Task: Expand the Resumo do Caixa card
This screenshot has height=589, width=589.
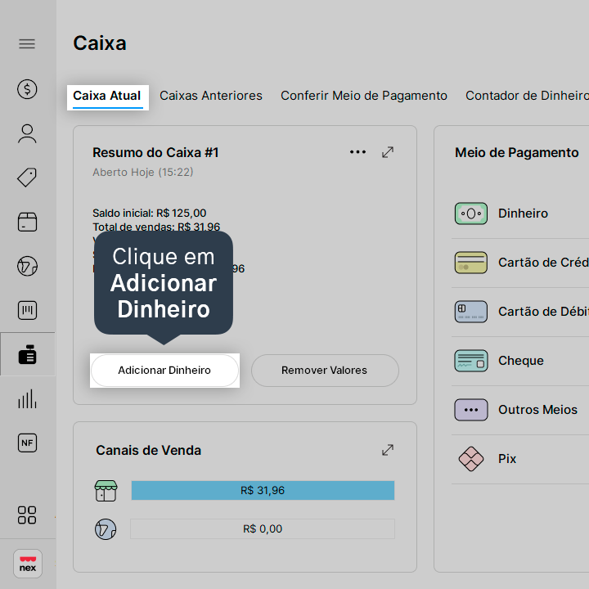Action: (388, 152)
